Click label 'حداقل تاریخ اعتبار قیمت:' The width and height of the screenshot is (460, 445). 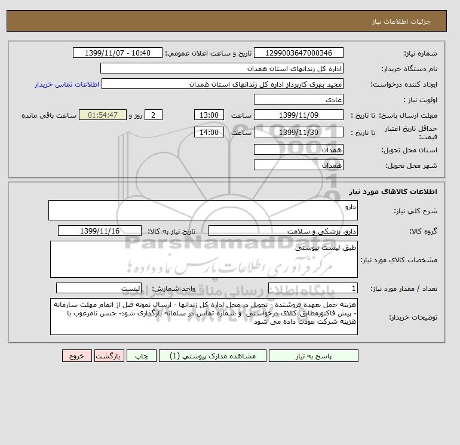(x=411, y=133)
